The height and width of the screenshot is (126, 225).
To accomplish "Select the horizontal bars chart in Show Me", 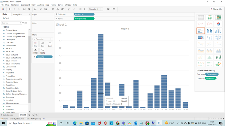I will (201, 31).
